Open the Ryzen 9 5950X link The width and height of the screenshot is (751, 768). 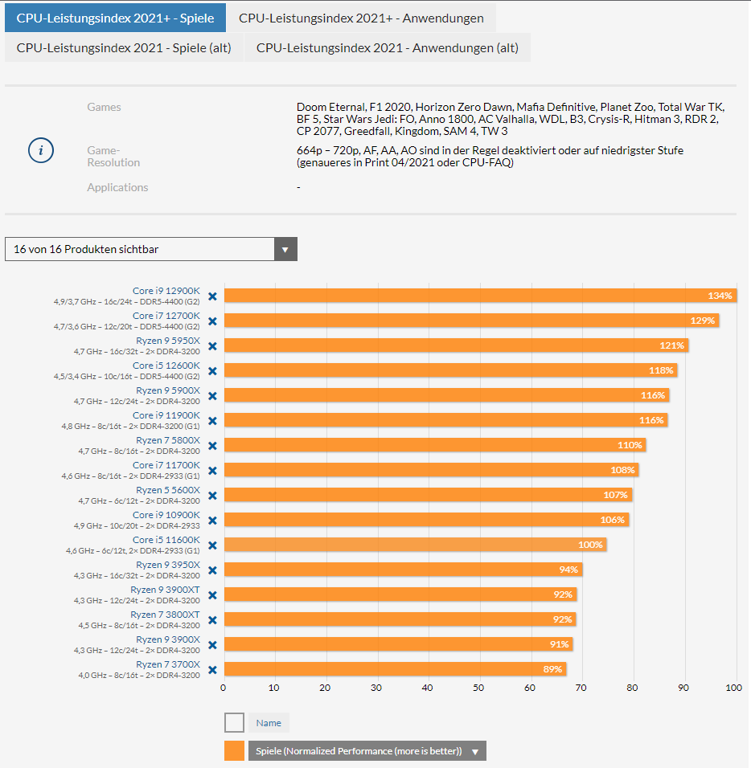(x=168, y=341)
